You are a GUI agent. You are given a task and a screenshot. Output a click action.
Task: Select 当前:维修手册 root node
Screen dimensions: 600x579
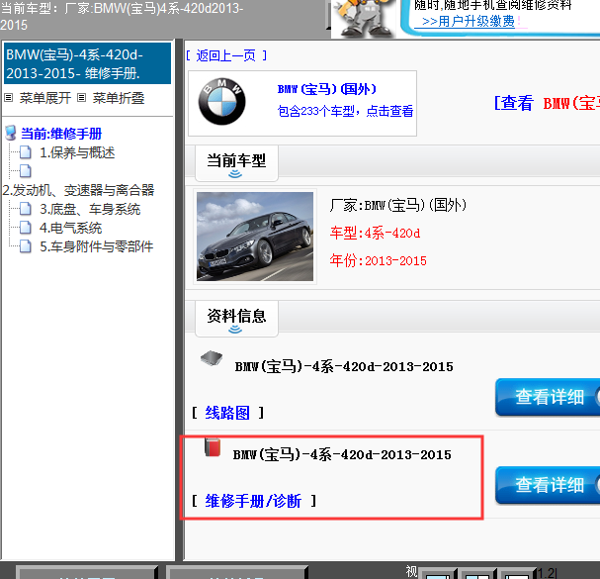point(61,134)
